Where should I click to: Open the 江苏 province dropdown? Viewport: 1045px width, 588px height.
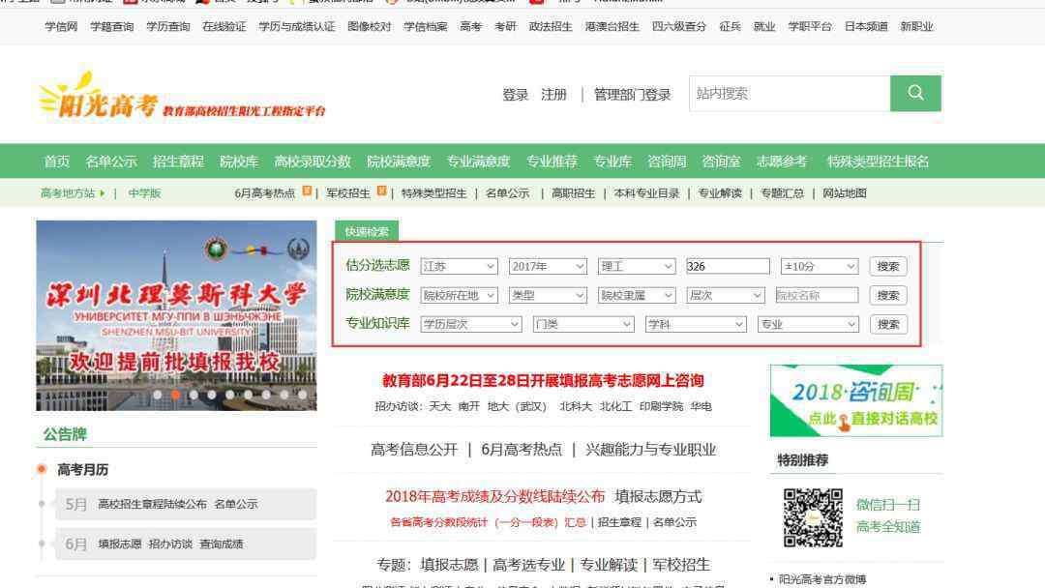460,266
